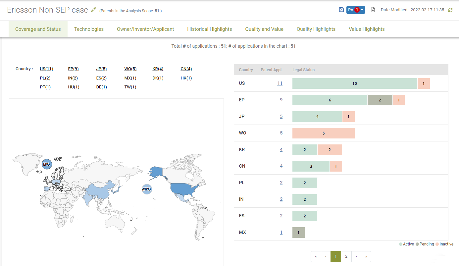Open the PV dropdown button
460x266 pixels.
[x=356, y=10]
